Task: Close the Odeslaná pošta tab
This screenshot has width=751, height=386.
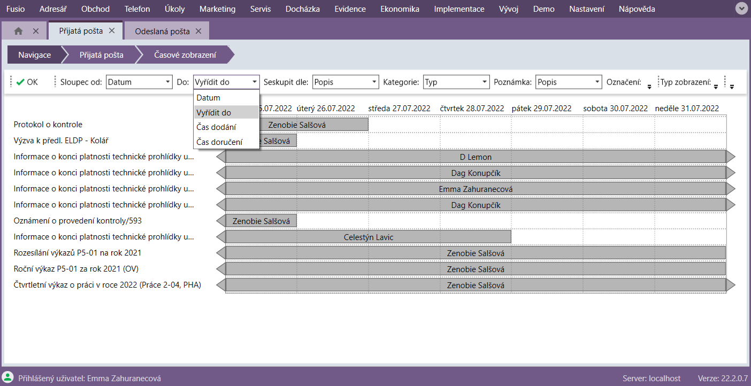Action: tap(198, 31)
